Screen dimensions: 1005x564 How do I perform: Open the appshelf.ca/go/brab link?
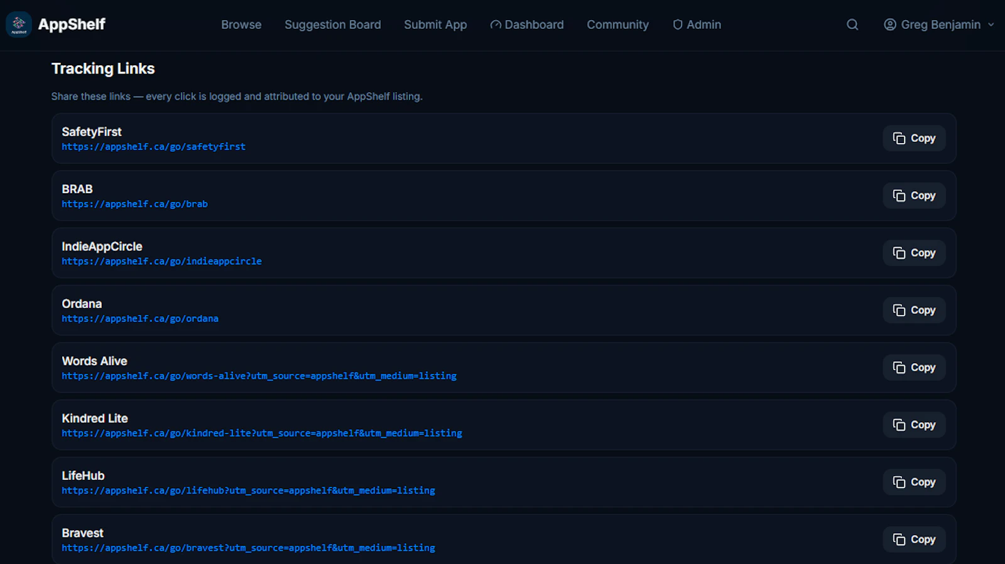coord(134,204)
